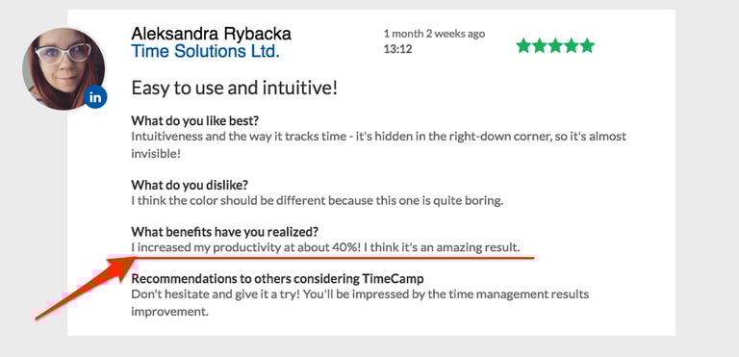Click the 'What do you dislike?' heading

190,185
